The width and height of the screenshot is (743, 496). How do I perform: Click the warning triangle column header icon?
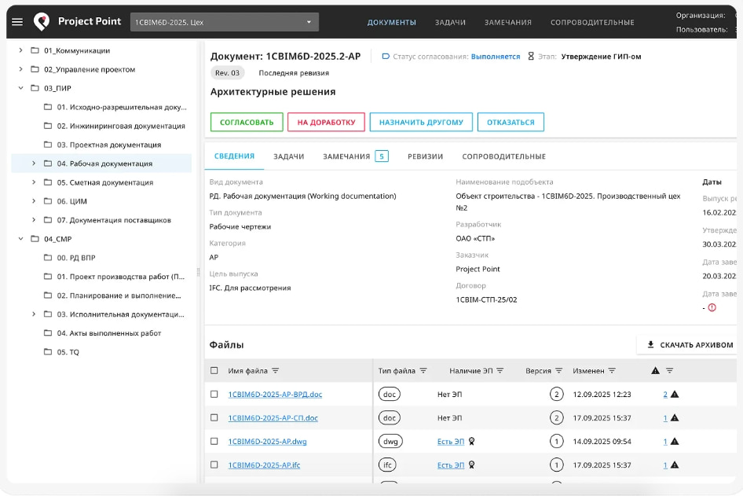[655, 371]
